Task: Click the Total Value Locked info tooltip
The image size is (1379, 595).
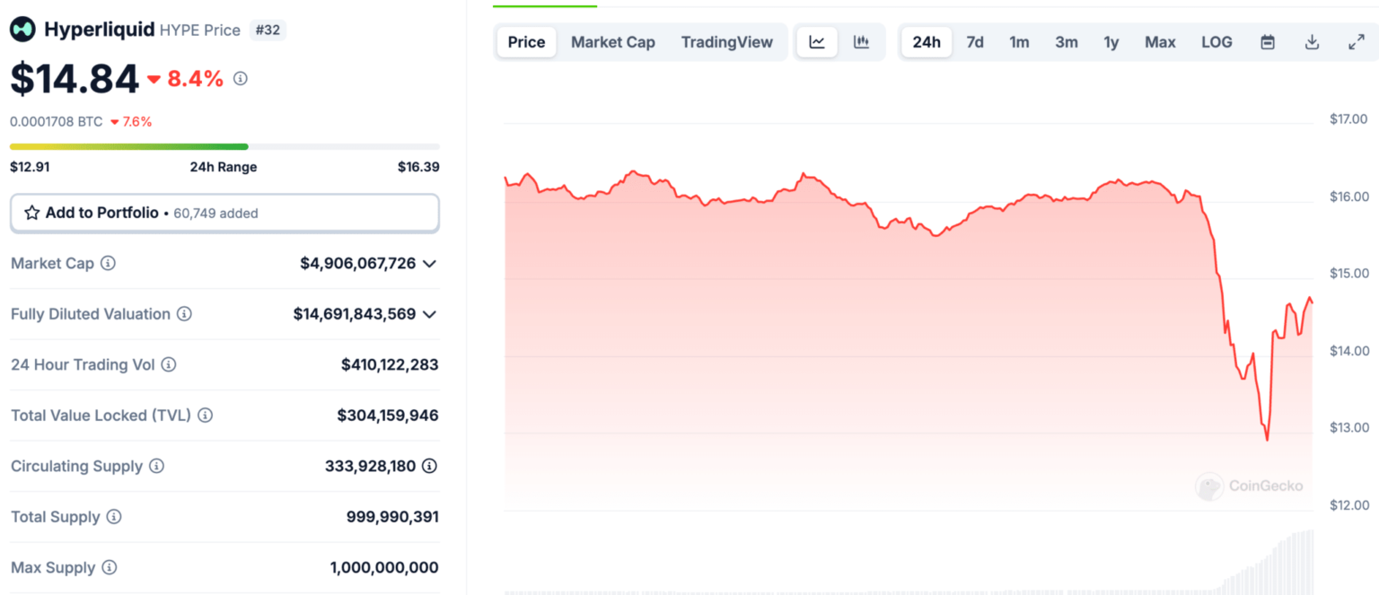Action: [205, 415]
